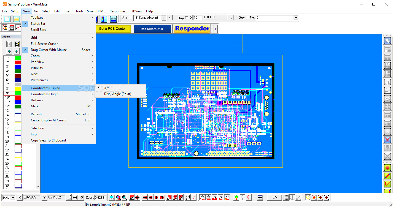Image resolution: width=393 pixels, height=207 pixels.
Task: Click the < button next to layer dropdown
Action: (x=170, y=18)
